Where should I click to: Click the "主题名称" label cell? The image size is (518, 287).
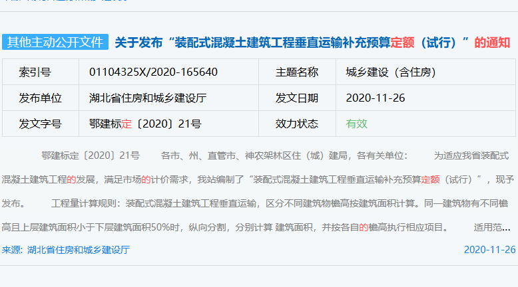pos(297,72)
